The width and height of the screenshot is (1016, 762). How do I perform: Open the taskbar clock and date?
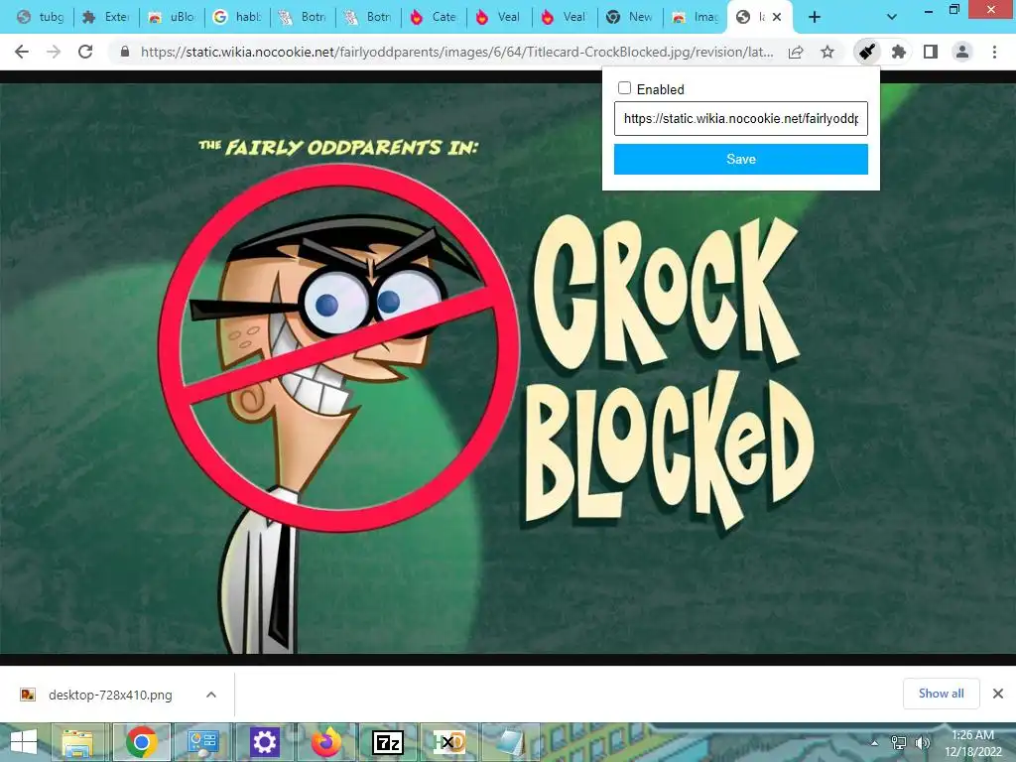[972, 743]
